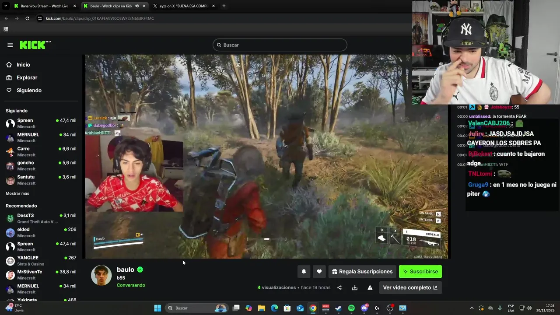Mute the baulo tab audio icon

click(137, 6)
